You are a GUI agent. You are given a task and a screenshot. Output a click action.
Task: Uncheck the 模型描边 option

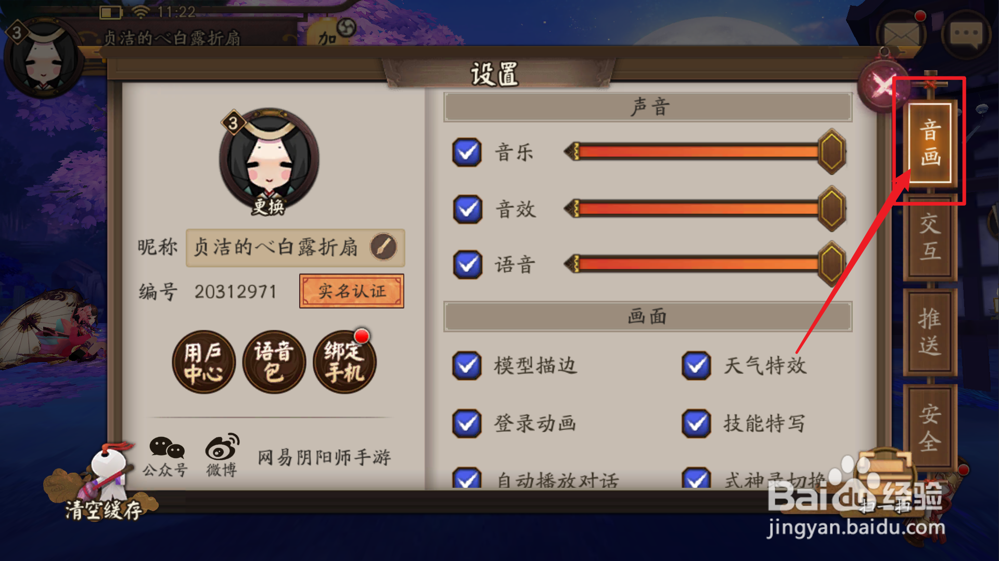(x=467, y=366)
